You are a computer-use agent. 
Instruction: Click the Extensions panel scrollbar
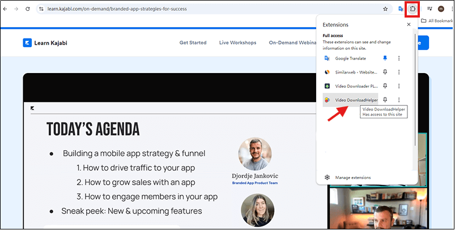pos(415,90)
